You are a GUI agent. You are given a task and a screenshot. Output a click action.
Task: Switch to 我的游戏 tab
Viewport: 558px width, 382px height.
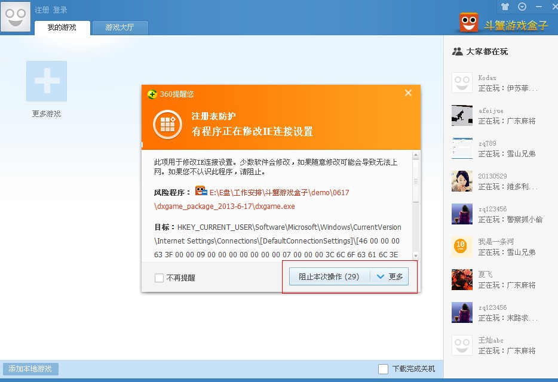62,27
